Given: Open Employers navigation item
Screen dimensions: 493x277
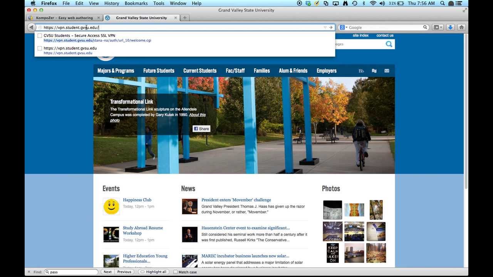Looking at the screenshot, I should coord(327,71).
